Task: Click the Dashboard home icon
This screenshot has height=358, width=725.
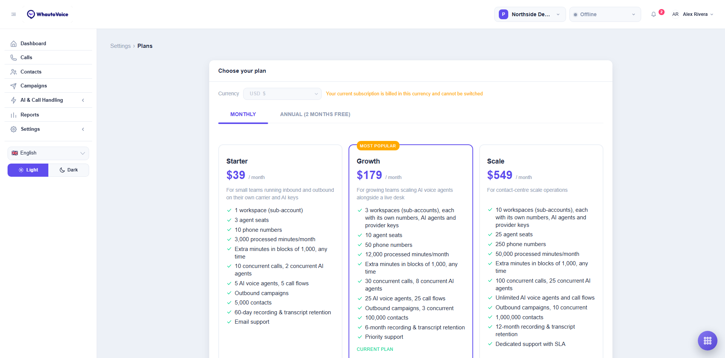Action: click(14, 44)
